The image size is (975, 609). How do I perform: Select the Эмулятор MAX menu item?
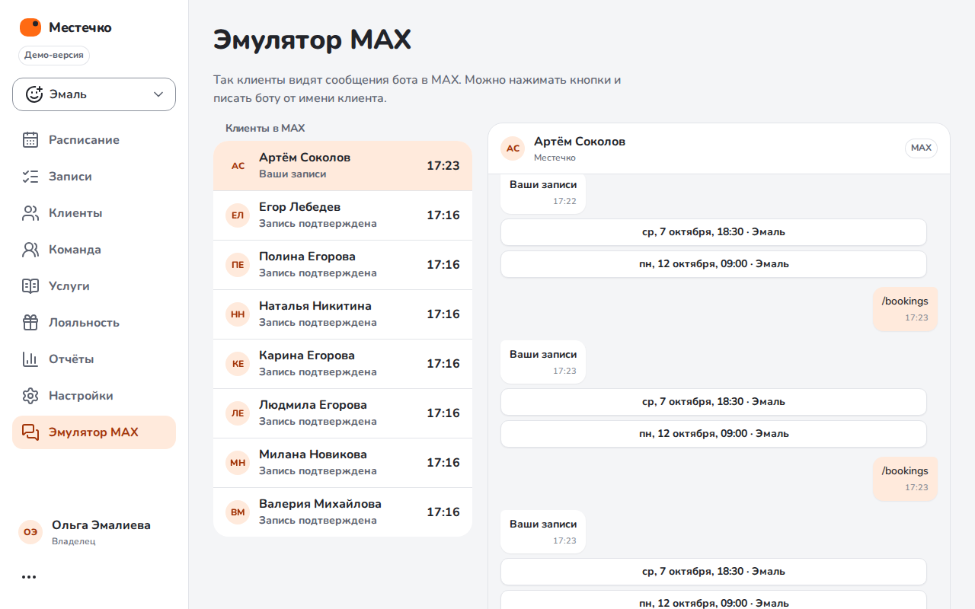pos(94,432)
